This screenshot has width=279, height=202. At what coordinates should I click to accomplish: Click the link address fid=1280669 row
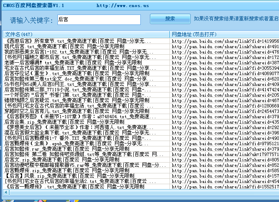225,106
